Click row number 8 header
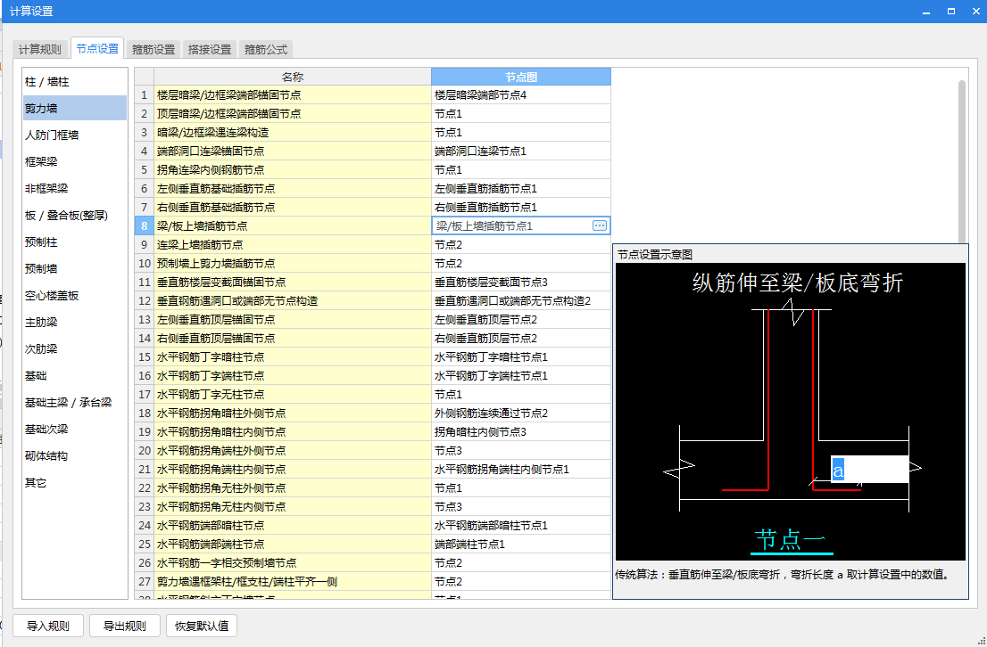The width and height of the screenshot is (987, 647). click(145, 225)
